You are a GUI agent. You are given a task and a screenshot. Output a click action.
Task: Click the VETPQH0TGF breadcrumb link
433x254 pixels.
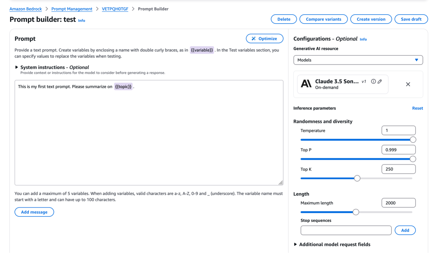click(115, 9)
